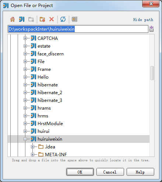162x182 pixels.
Task: Select the Hello project name
Action: (43, 77)
